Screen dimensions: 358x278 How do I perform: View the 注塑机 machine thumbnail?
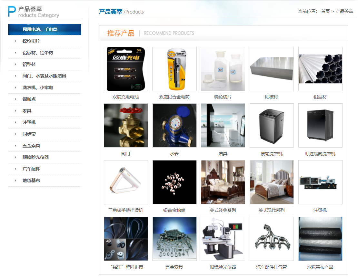coord(320,182)
